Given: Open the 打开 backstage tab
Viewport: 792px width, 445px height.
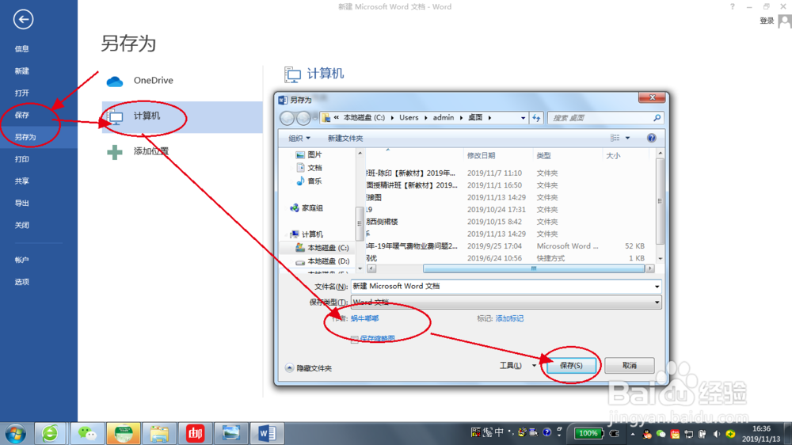Looking at the screenshot, I should click(x=21, y=93).
